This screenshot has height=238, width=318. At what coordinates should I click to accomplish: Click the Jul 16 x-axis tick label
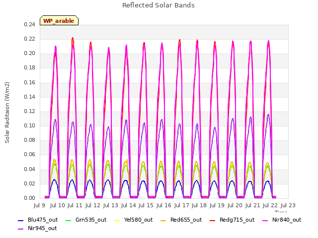pos(164,205)
